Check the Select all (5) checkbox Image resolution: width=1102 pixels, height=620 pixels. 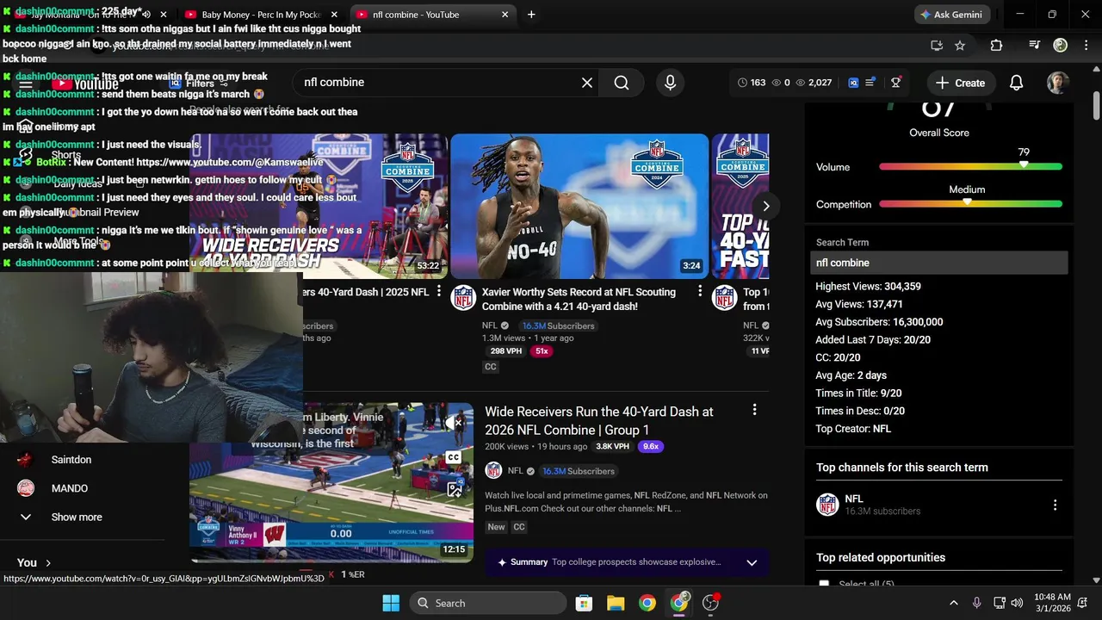pyautogui.click(x=824, y=584)
